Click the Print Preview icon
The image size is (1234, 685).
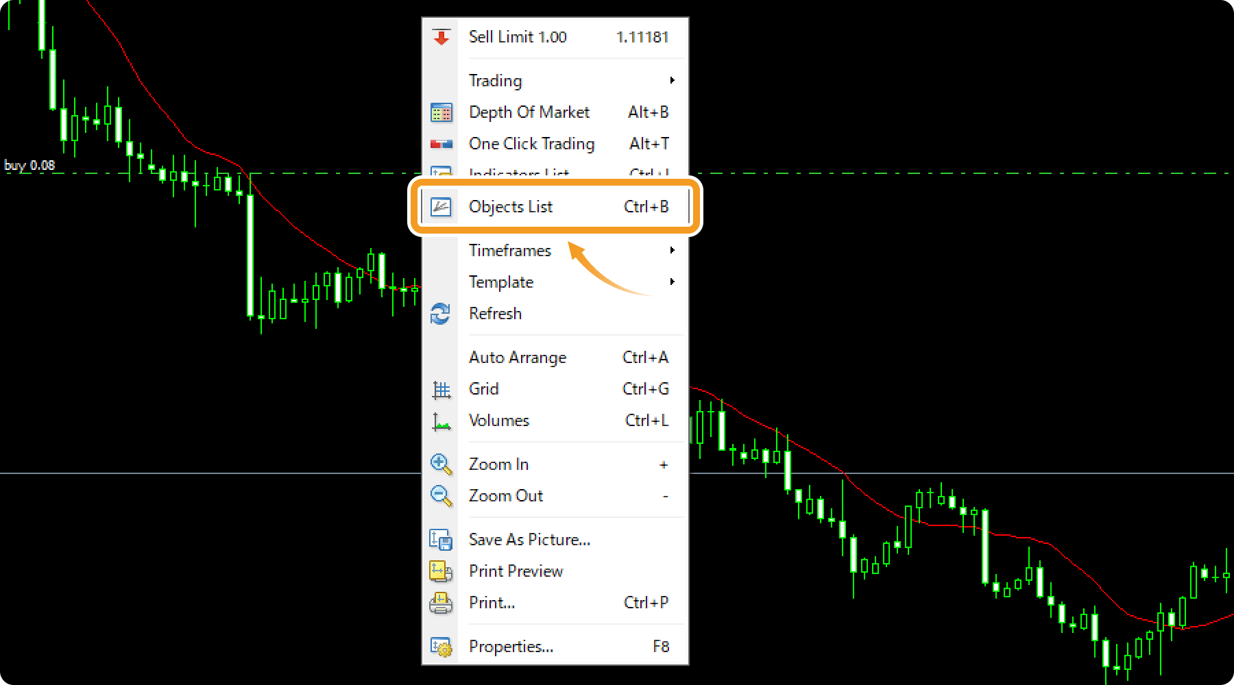[441, 571]
